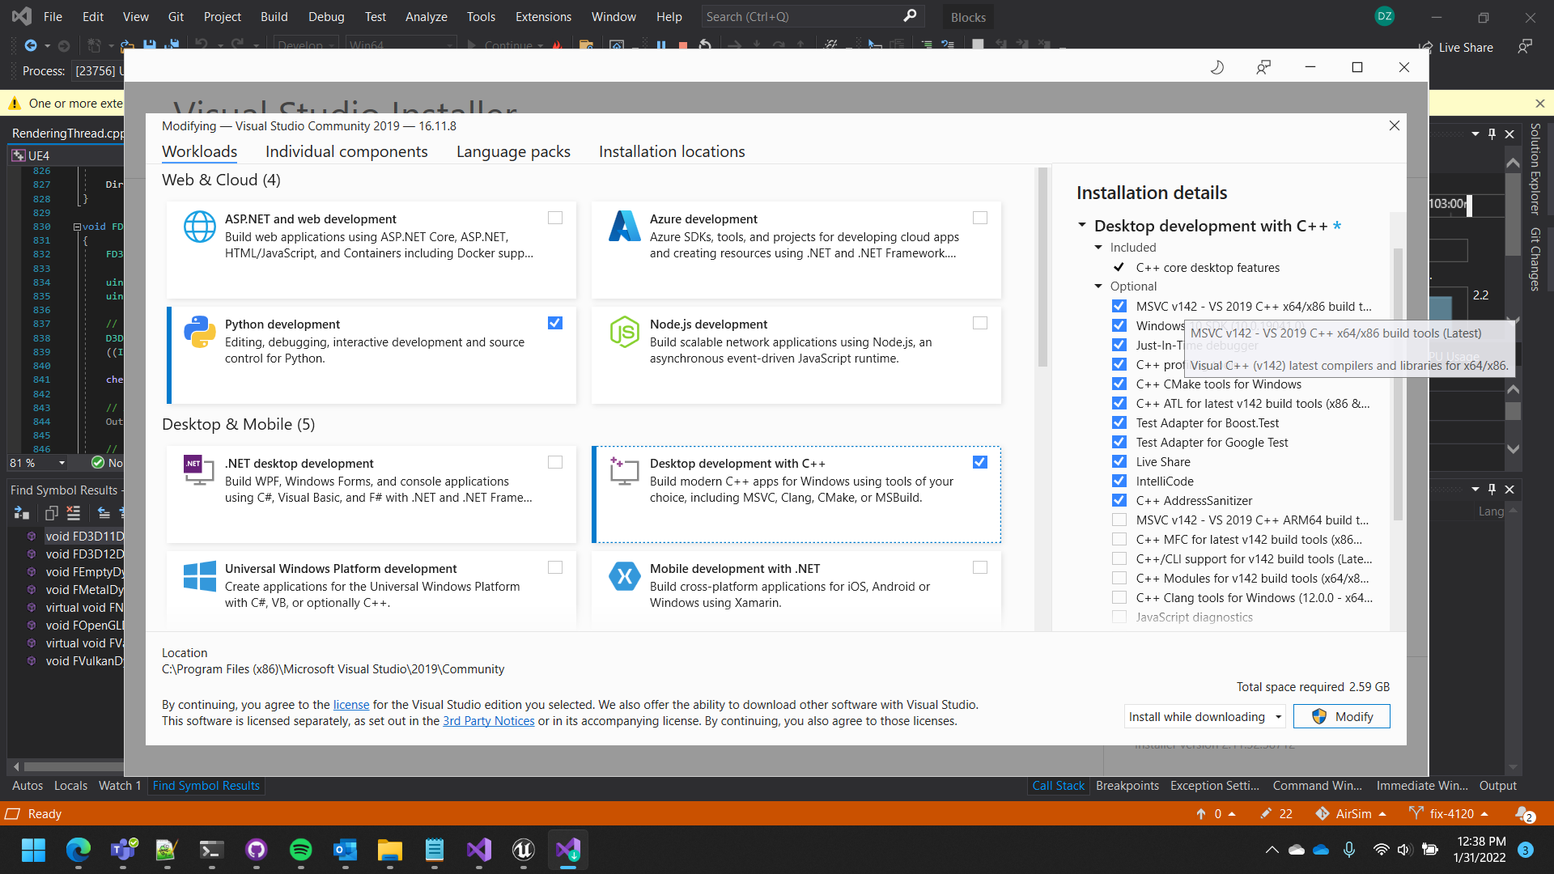
Task: Click the Undo icon in the toolbar
Action: coord(200,45)
